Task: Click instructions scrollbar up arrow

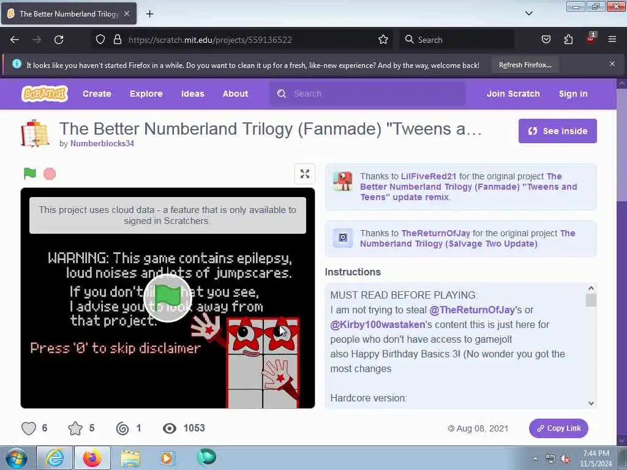Action: (591, 288)
